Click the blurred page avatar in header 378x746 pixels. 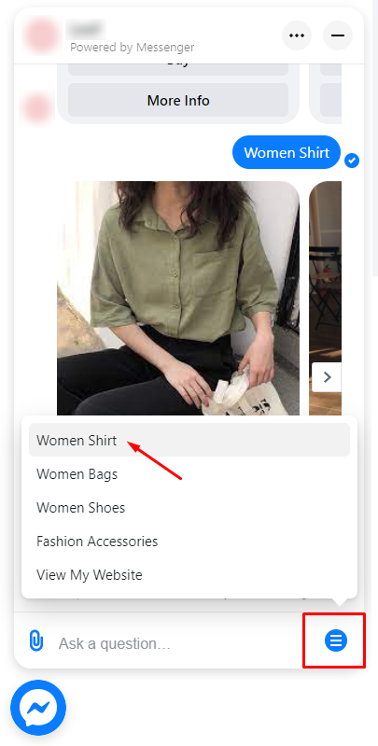tap(42, 35)
